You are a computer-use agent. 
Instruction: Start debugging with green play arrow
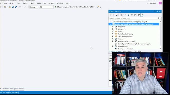(56, 7)
